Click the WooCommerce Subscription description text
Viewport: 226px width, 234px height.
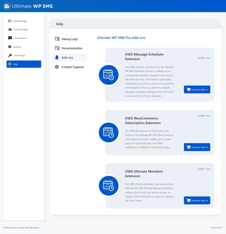pos(149,139)
